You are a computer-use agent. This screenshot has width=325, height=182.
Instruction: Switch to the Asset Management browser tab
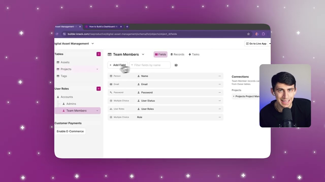(x=66, y=27)
